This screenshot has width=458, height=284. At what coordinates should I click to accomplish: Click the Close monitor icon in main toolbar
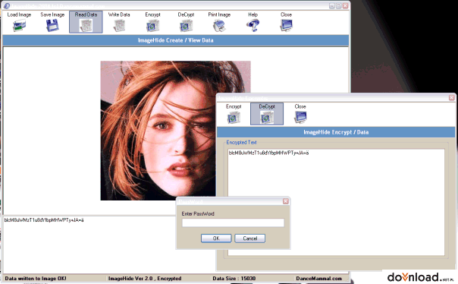287,26
